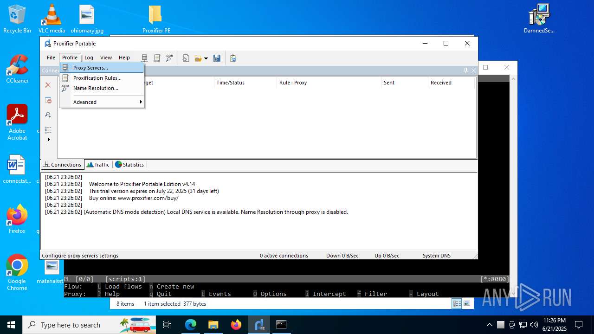The image size is (594, 334).
Task: Open the File menu
Action: click(x=51, y=58)
